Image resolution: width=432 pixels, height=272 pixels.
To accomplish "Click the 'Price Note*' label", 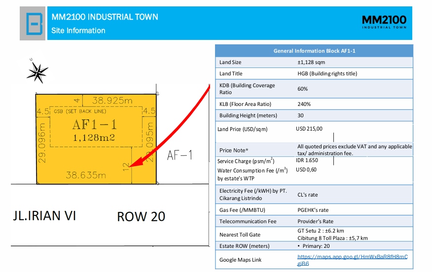I will point(234,150).
